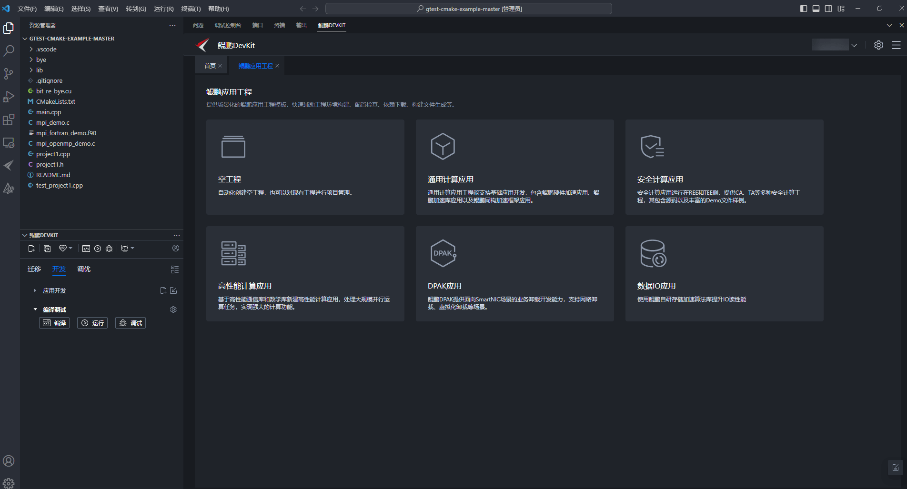Expand the .vscode folder
The width and height of the screenshot is (907, 489).
pyautogui.click(x=31, y=49)
